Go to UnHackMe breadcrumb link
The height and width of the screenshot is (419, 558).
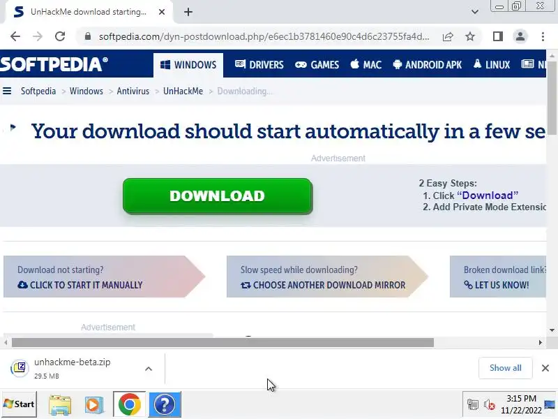pyautogui.click(x=183, y=91)
